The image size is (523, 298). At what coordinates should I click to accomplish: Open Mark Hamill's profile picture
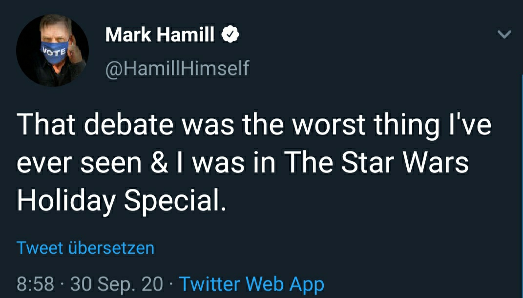pyautogui.click(x=53, y=50)
